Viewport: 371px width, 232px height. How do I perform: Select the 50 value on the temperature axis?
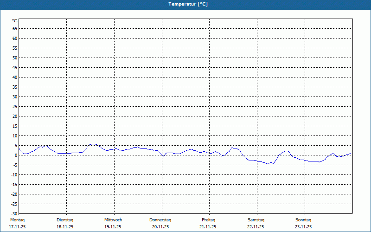[15, 58]
